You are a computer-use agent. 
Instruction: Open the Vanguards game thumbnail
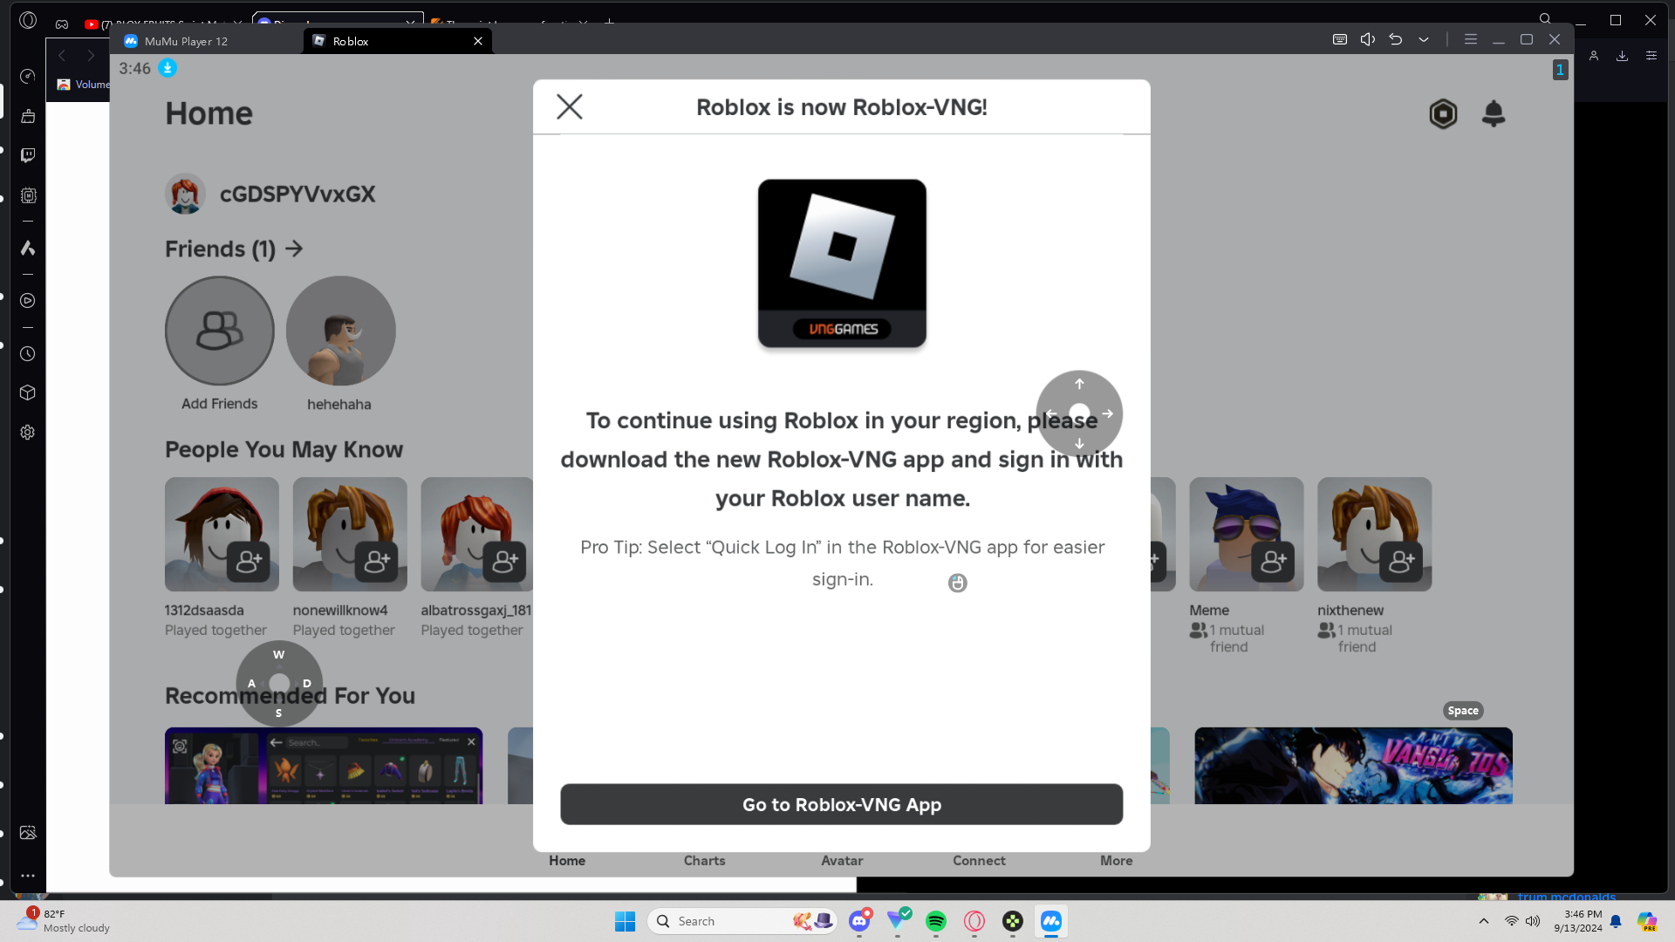(1353, 766)
